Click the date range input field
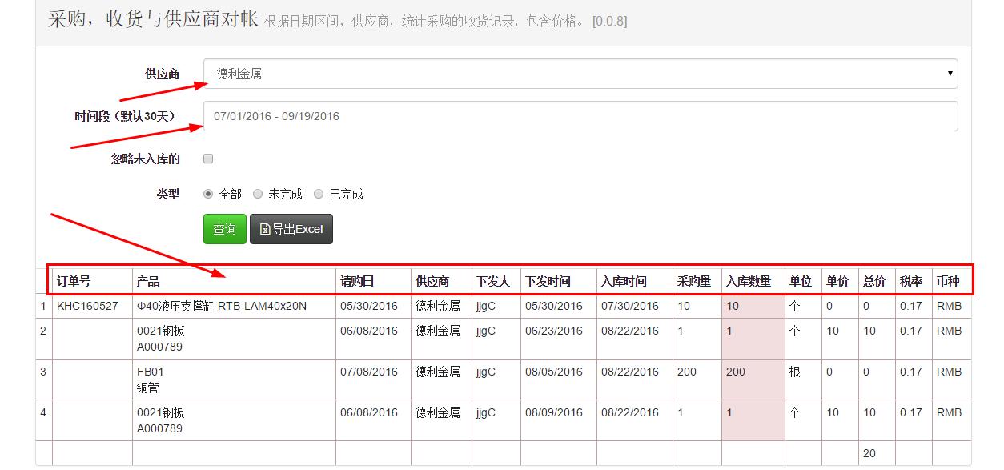The width and height of the screenshot is (1004, 470). 580,116
